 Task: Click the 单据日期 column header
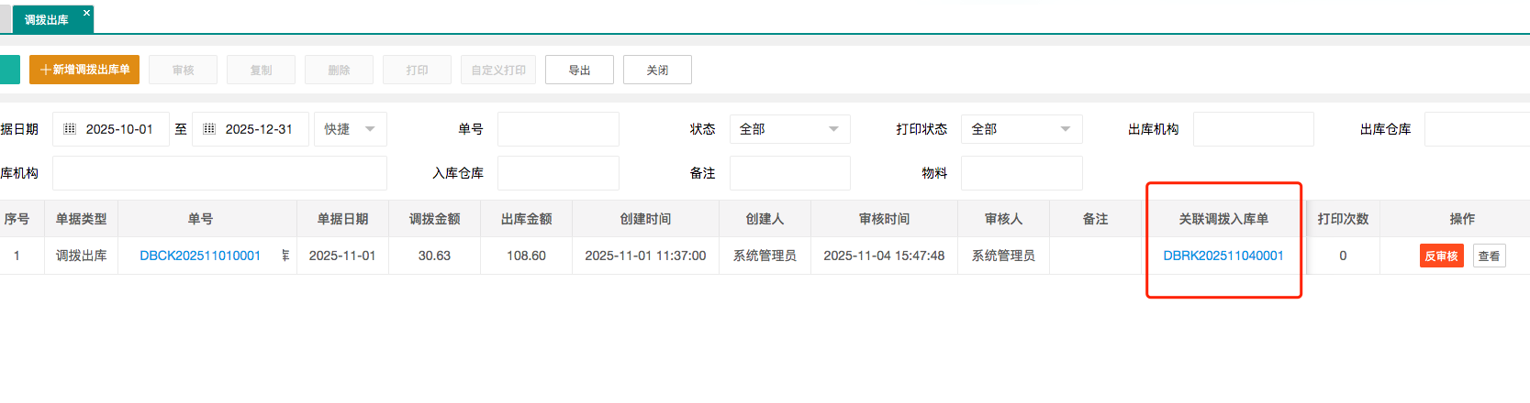(x=342, y=219)
